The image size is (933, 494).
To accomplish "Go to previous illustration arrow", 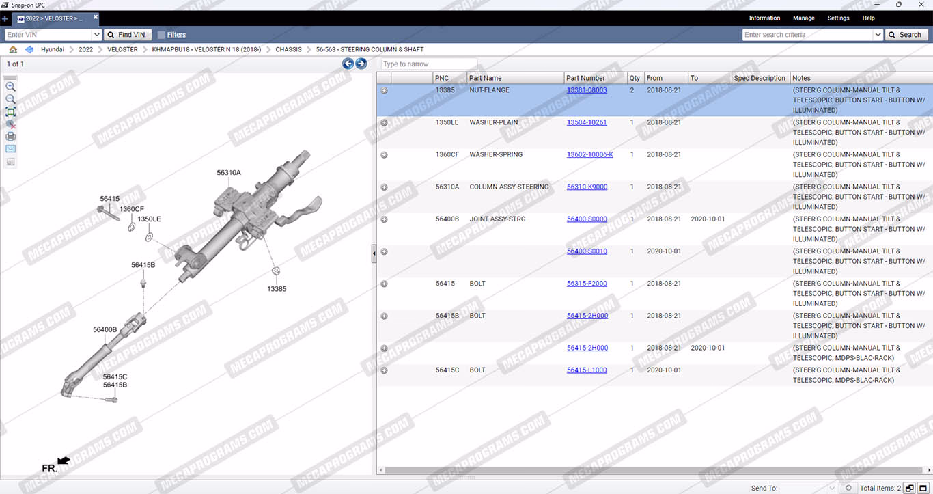I will 348,64.
